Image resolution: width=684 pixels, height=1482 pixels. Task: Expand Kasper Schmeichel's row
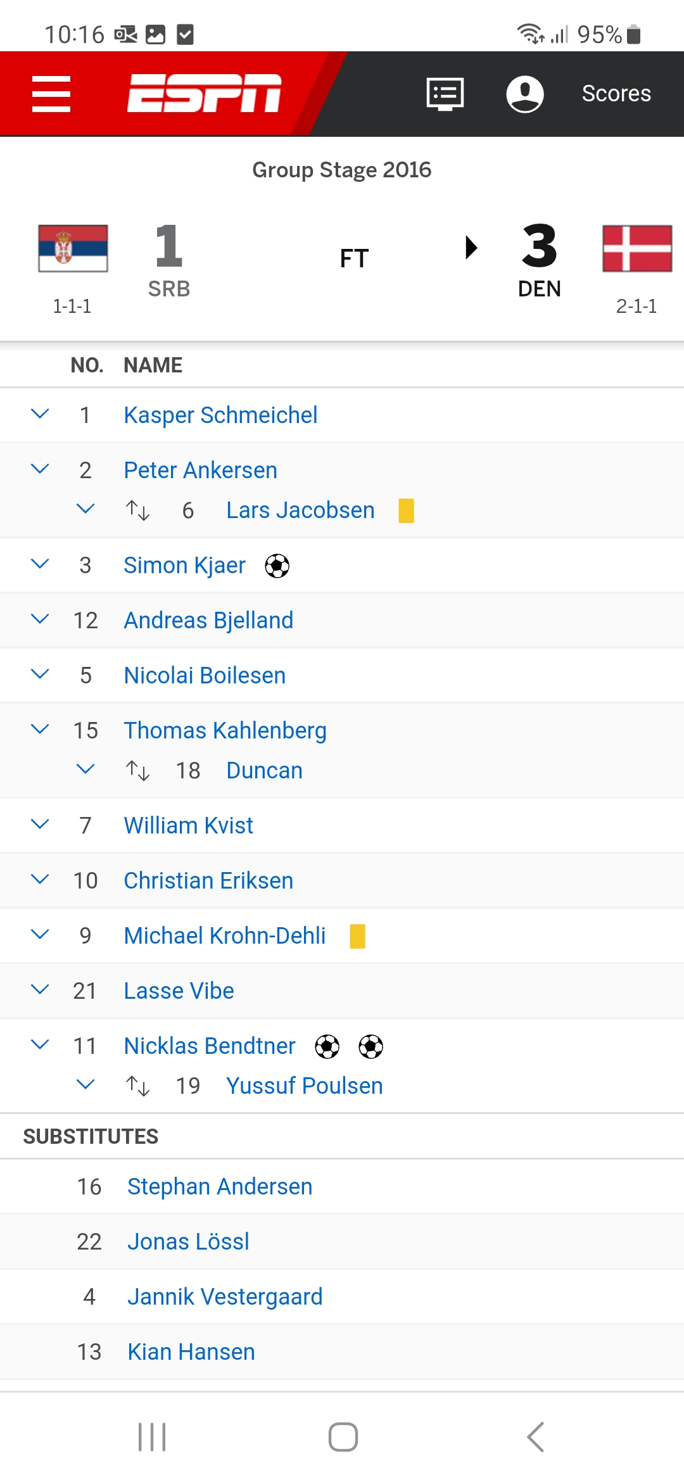click(x=40, y=414)
